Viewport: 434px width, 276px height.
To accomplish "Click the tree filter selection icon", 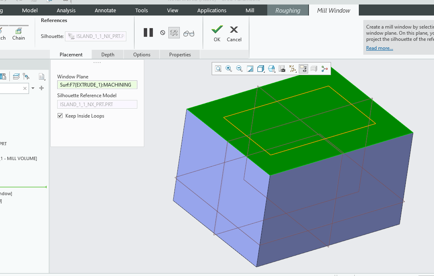I will tap(26, 76).
